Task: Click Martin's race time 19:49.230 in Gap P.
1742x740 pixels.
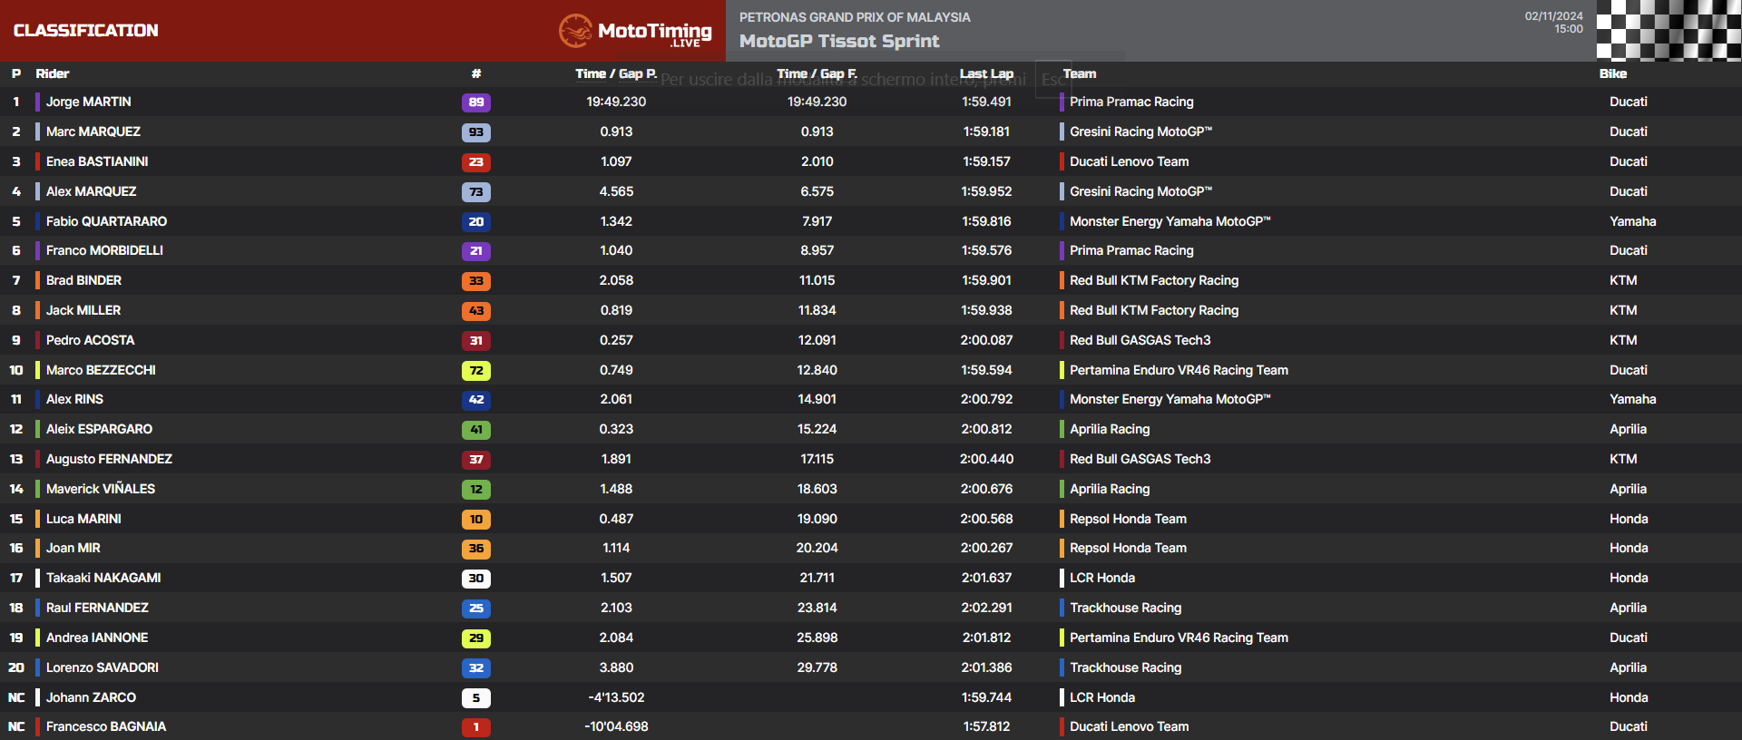Action: [616, 102]
